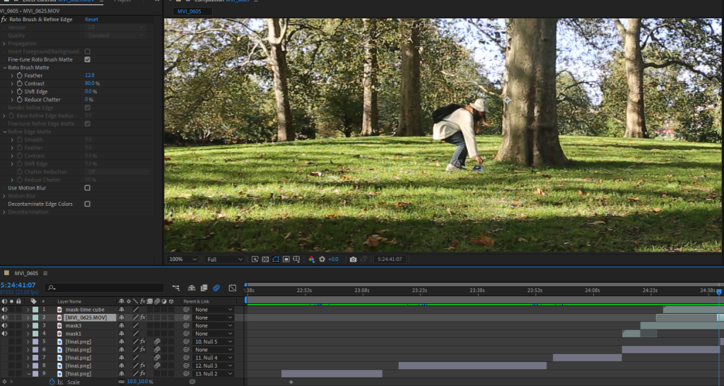Open the Show Channel RGB color icon
This screenshot has height=386, width=724.
[x=311, y=259]
